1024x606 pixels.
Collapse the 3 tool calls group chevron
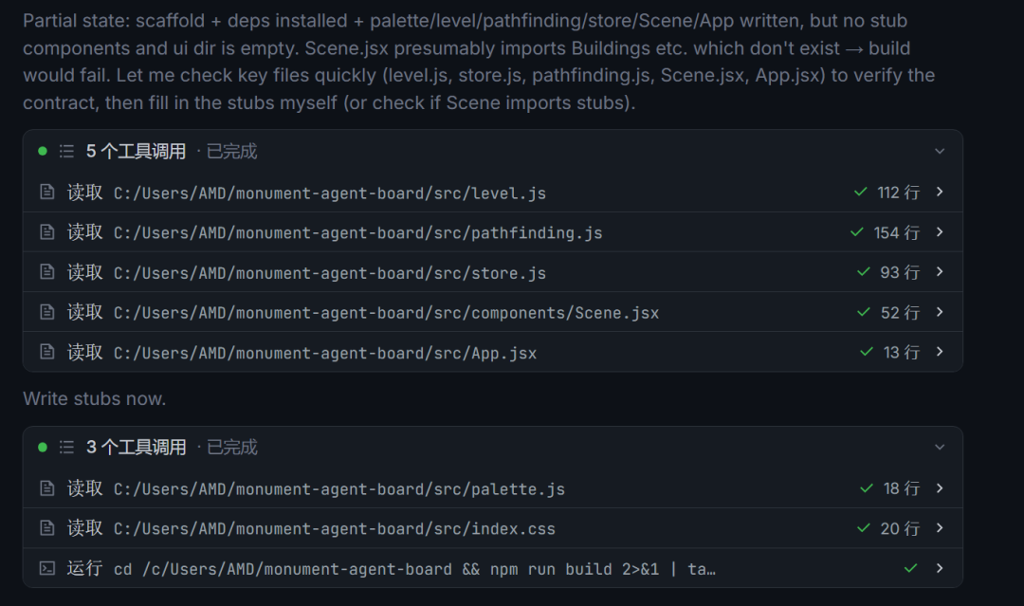[940, 448]
